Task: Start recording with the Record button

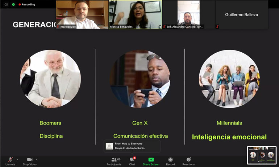Action: pos(170,161)
